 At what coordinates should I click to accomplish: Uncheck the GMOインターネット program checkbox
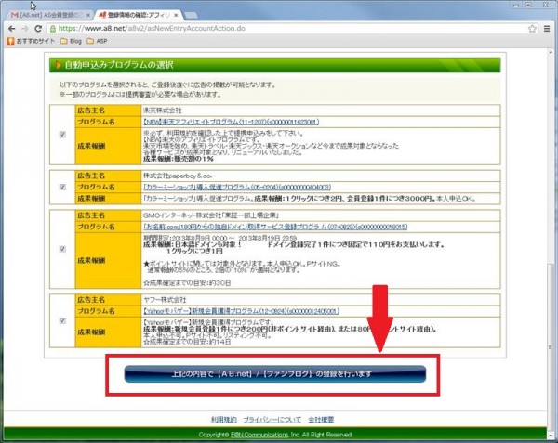61,249
